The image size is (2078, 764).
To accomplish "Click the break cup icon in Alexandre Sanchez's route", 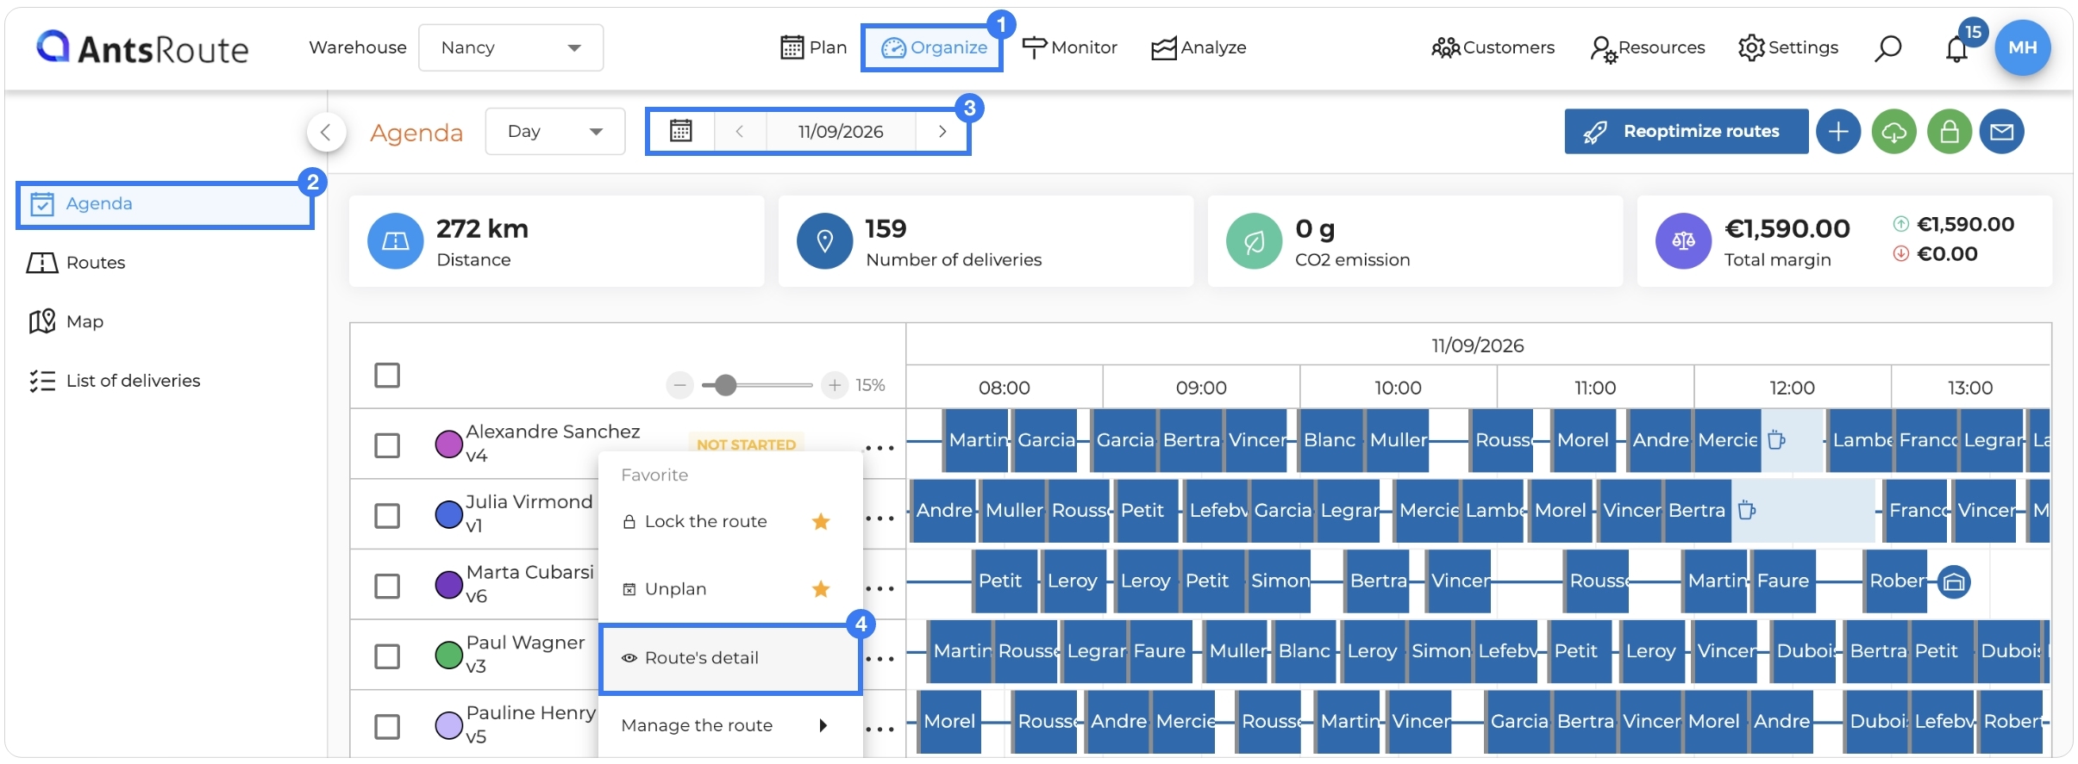I will coord(1775,440).
